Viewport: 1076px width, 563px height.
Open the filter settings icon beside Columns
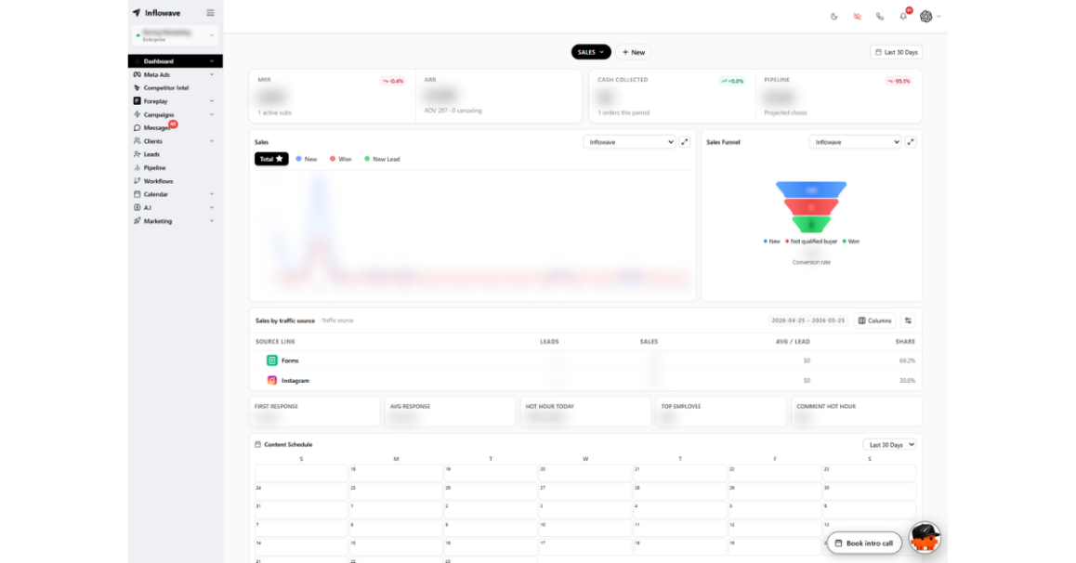point(908,321)
